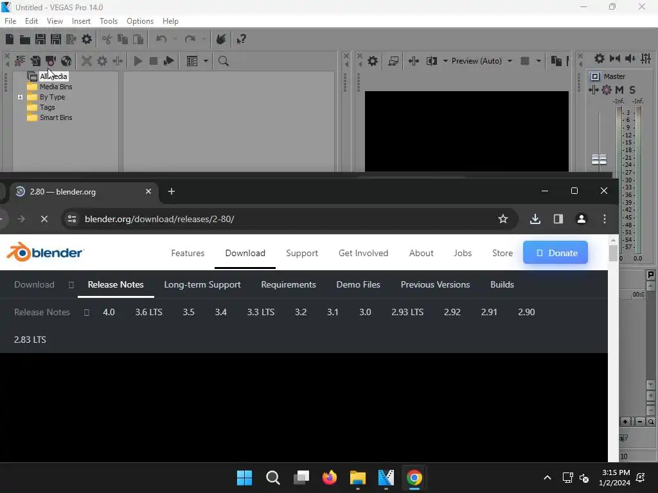Open the Split Screen View dropdown arrow

445,61
